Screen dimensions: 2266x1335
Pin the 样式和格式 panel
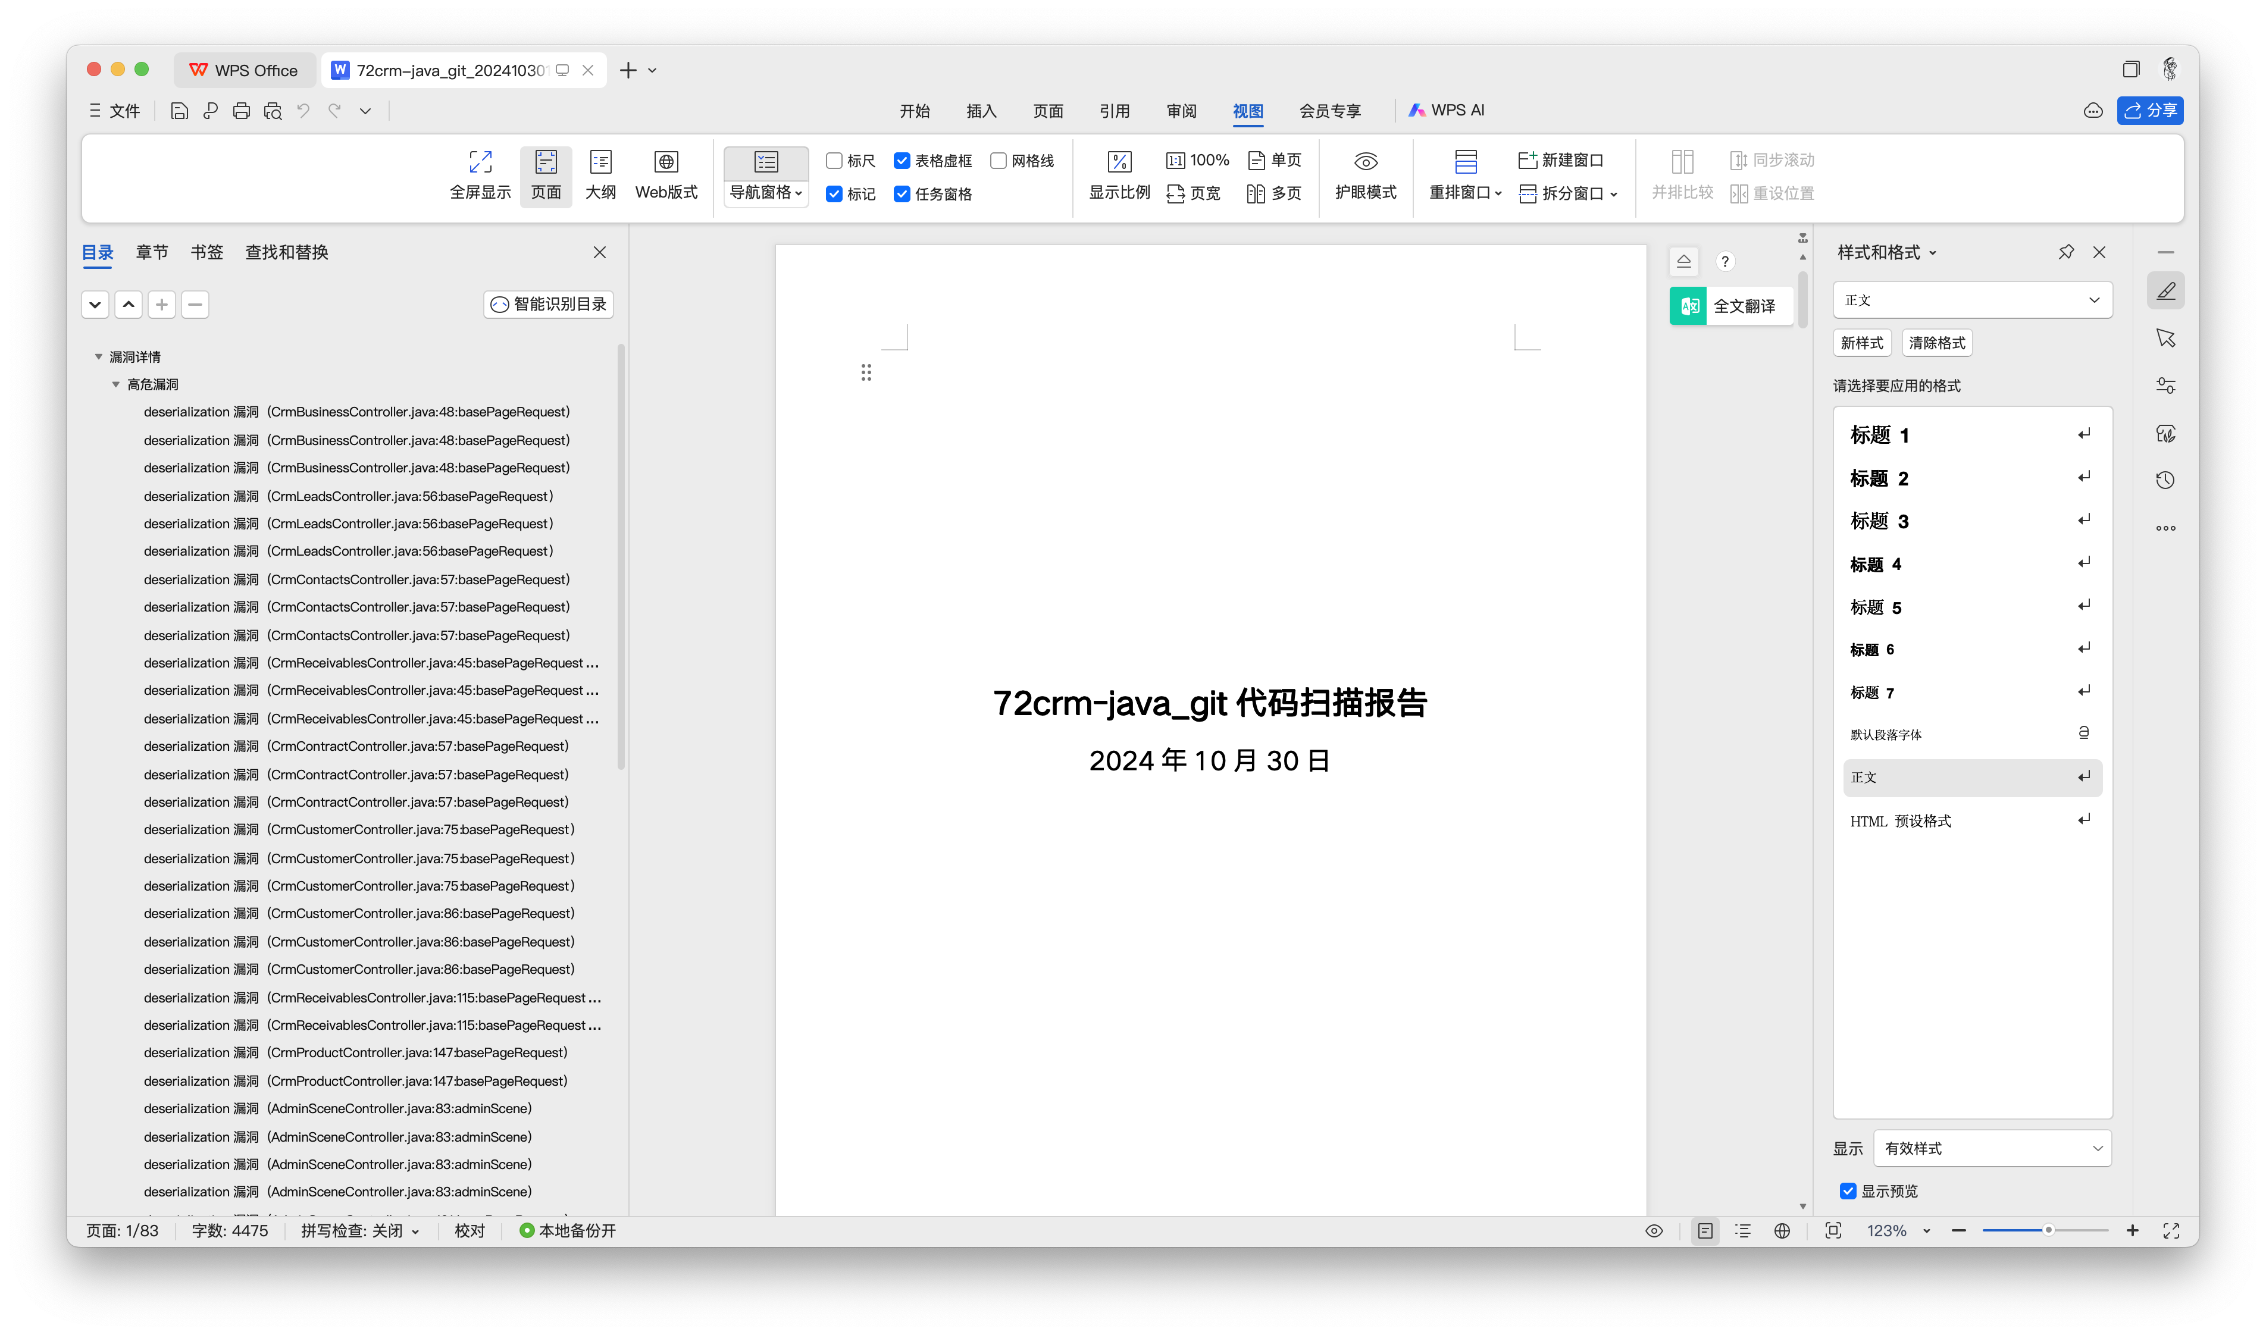click(x=2065, y=253)
